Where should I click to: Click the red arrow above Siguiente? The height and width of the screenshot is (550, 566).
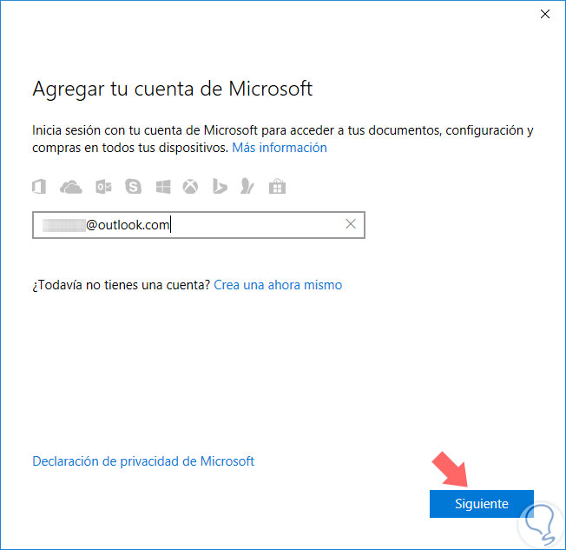tap(451, 469)
